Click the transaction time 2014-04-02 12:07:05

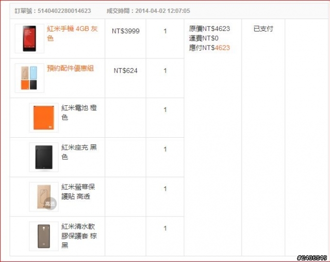162,11
